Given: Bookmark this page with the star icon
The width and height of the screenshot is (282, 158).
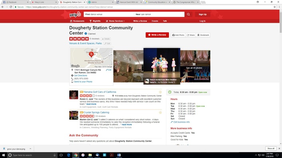Looking at the screenshot, I should point(275,7).
